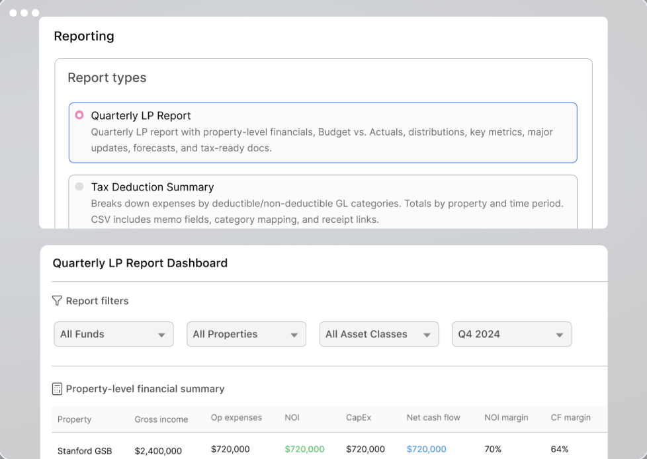647x459 pixels.
Task: Open the Q4 2024 period dropdown
Action: tap(511, 334)
